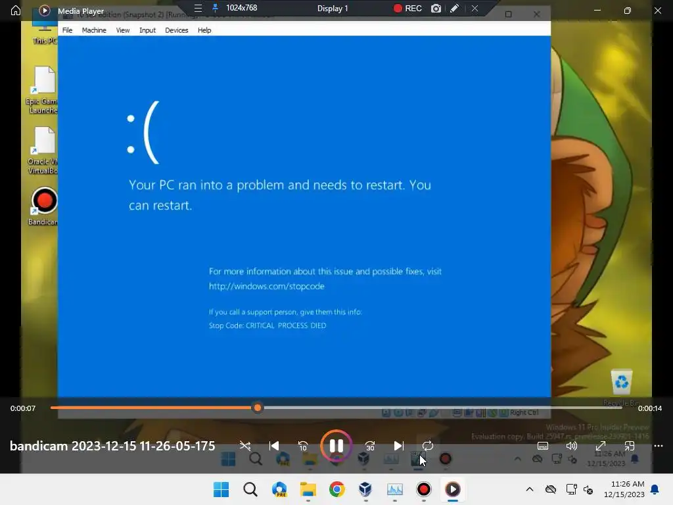
Task: Click the cloud sync tray icon
Action: (551, 489)
